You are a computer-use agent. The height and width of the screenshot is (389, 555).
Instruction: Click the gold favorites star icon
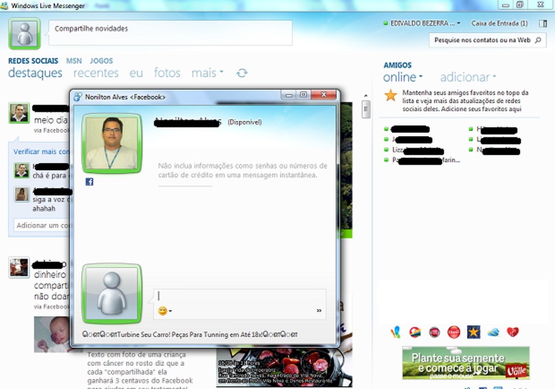[x=390, y=95]
